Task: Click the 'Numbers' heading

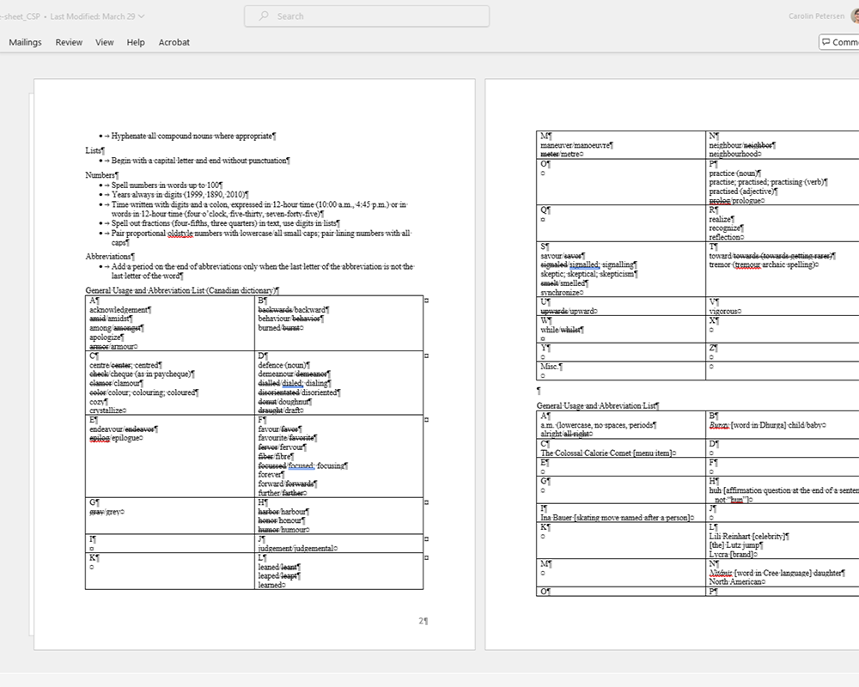Action: click(x=101, y=175)
